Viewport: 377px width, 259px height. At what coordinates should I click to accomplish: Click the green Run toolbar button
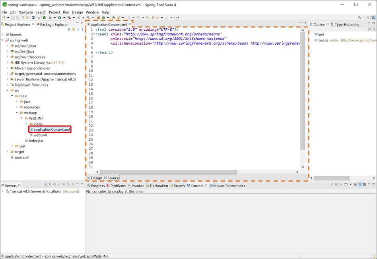tap(59, 18)
